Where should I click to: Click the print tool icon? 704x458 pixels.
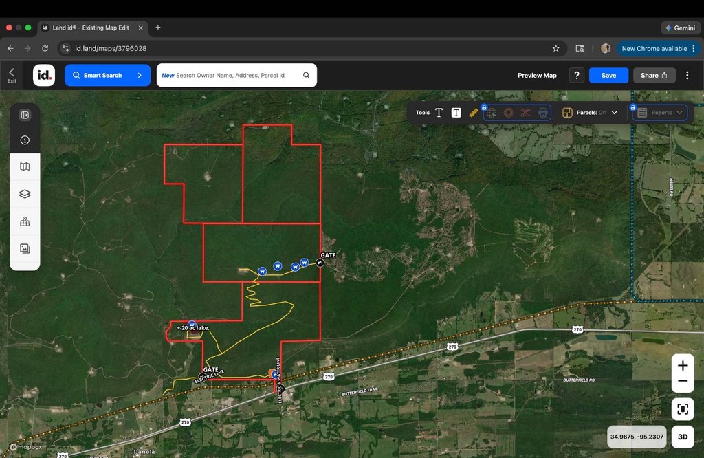[543, 113]
